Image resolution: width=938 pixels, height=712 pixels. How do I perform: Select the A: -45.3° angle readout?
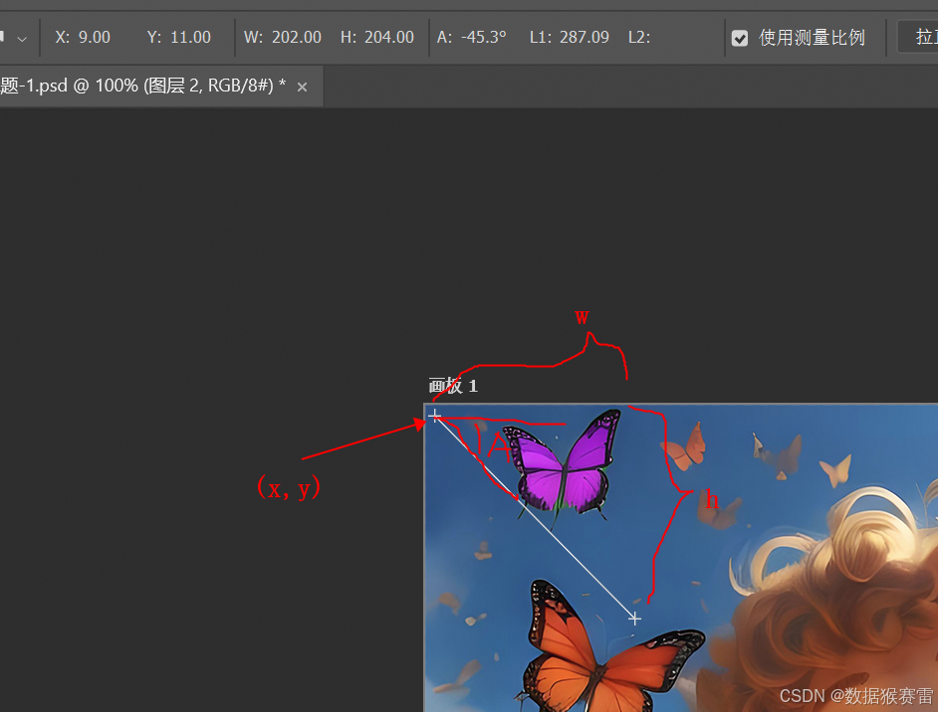(x=471, y=37)
